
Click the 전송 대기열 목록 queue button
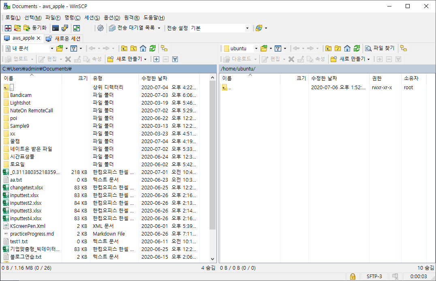[132, 28]
